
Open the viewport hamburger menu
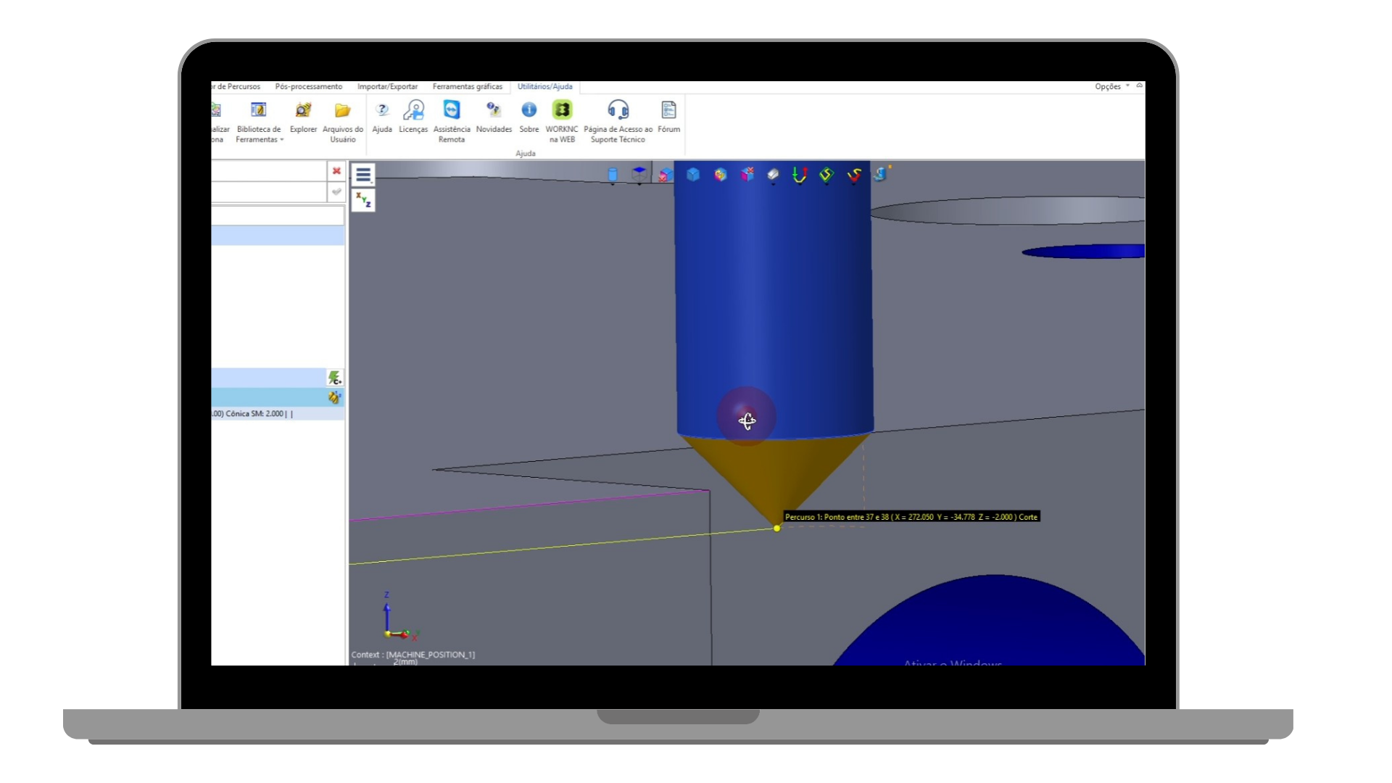363,175
